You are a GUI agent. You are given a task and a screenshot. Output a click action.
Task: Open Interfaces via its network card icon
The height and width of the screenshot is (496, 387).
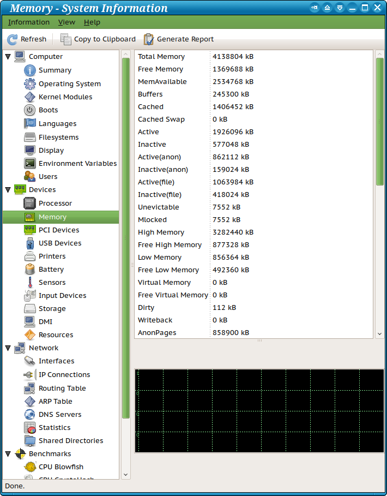click(x=29, y=361)
